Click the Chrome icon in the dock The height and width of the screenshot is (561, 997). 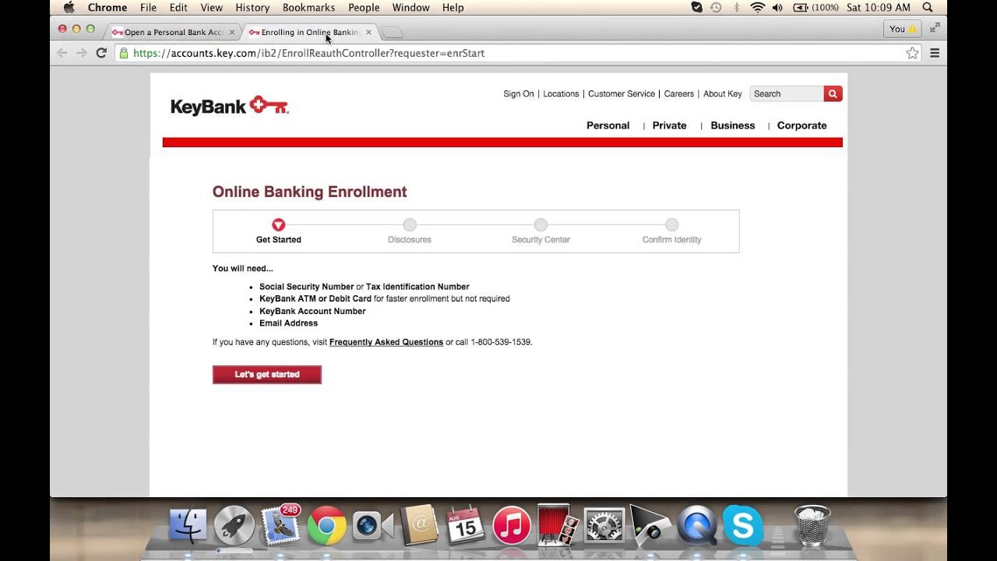click(x=326, y=527)
